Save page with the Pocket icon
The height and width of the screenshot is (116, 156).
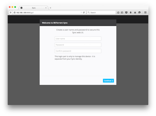pyautogui.click(x=126, y=12)
